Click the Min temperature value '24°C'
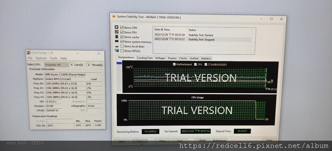This screenshot has height=151, width=332. [x=79, y=125]
